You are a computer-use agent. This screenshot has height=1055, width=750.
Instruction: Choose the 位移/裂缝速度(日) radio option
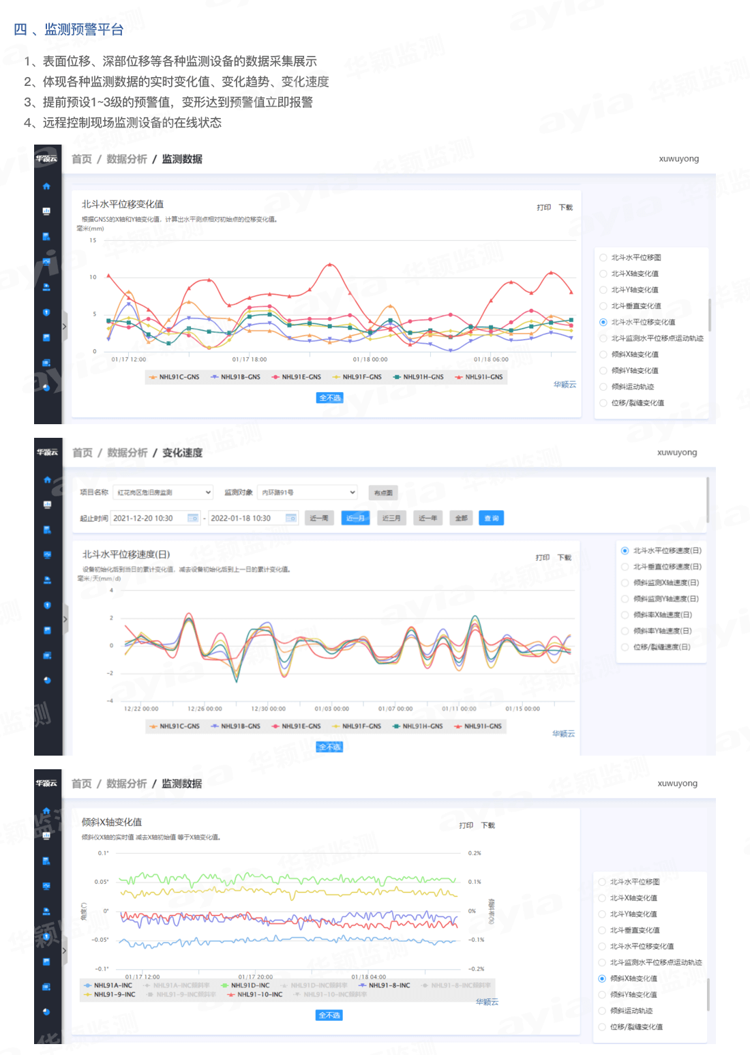point(625,647)
